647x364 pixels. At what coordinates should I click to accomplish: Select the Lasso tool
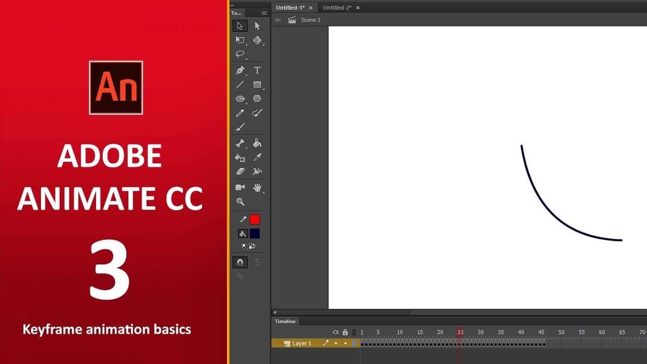point(240,54)
